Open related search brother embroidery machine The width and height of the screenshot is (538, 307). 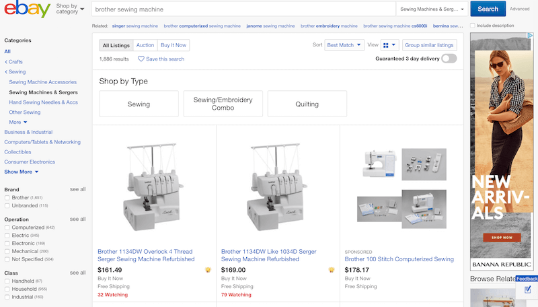(329, 26)
